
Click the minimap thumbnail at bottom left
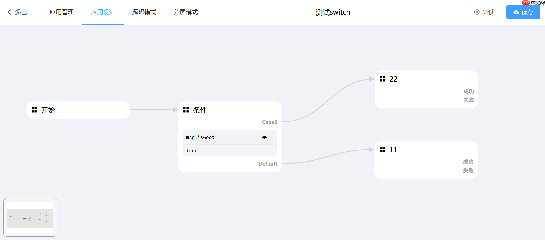tap(30, 217)
